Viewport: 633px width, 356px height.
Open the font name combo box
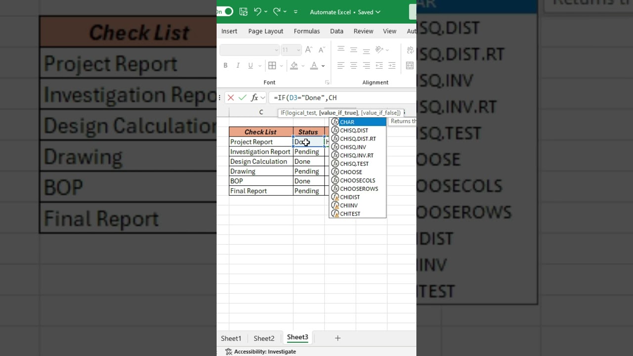250,50
